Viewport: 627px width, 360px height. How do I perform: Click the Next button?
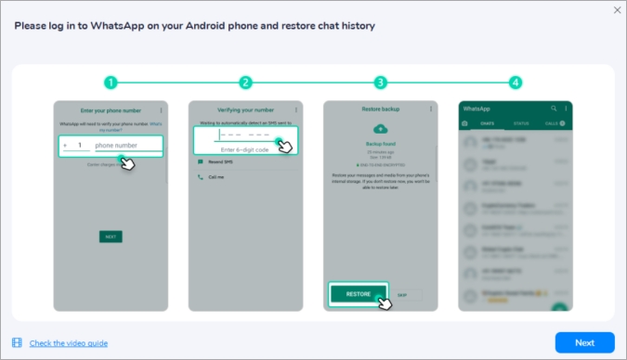[x=584, y=342]
